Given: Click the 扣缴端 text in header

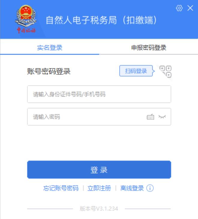Looking at the screenshot, I should pos(139,20).
